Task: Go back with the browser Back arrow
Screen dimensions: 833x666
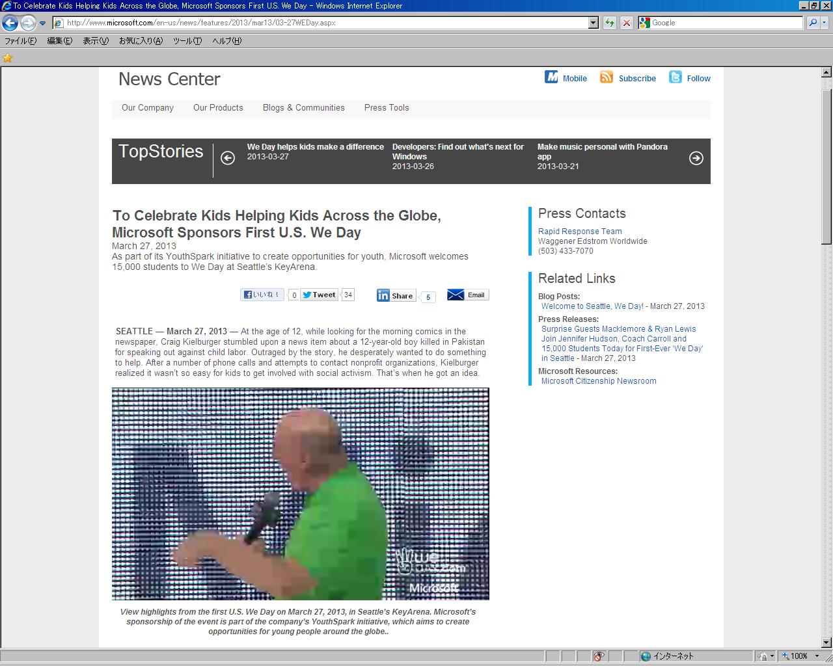Action: pyautogui.click(x=10, y=23)
